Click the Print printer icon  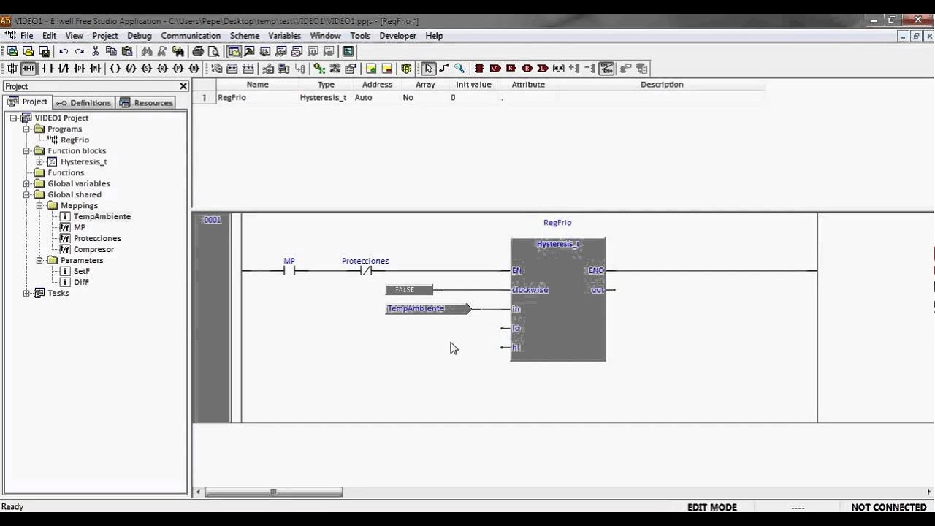pyautogui.click(x=198, y=51)
